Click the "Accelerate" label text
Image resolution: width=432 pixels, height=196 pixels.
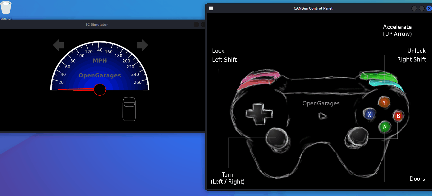click(x=397, y=27)
